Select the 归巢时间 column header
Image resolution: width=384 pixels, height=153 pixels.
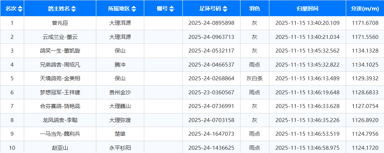pos(307,9)
